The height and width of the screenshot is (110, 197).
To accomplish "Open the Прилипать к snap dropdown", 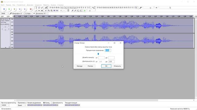I will tap(22, 105).
